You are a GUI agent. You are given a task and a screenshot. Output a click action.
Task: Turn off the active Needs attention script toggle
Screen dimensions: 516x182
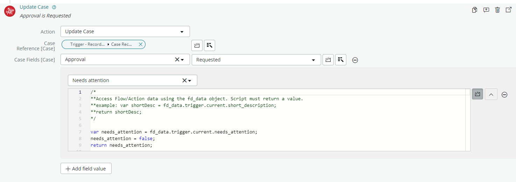pyautogui.click(x=478, y=94)
